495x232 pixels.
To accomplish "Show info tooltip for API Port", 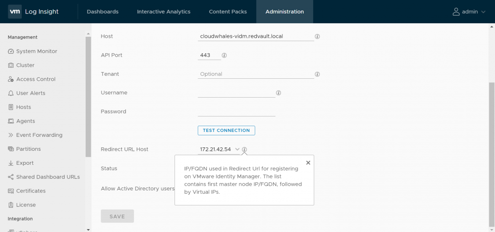I will pyautogui.click(x=224, y=55).
